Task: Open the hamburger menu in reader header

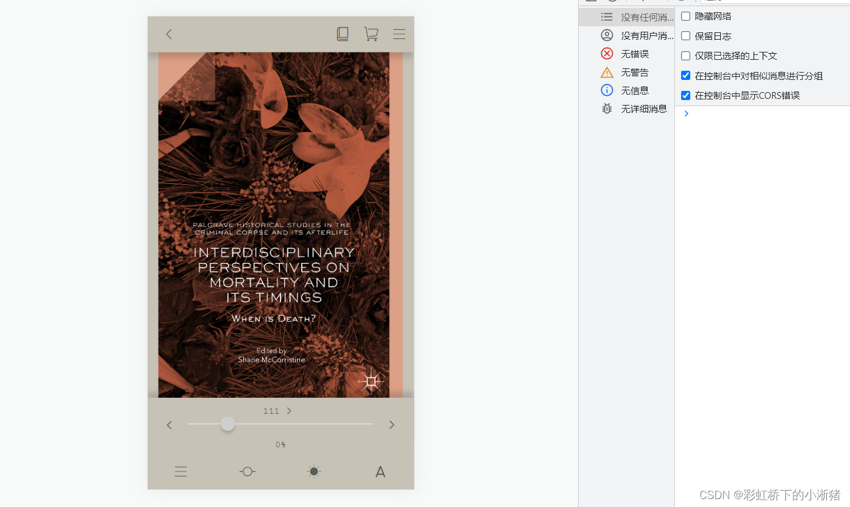Action: 399,34
